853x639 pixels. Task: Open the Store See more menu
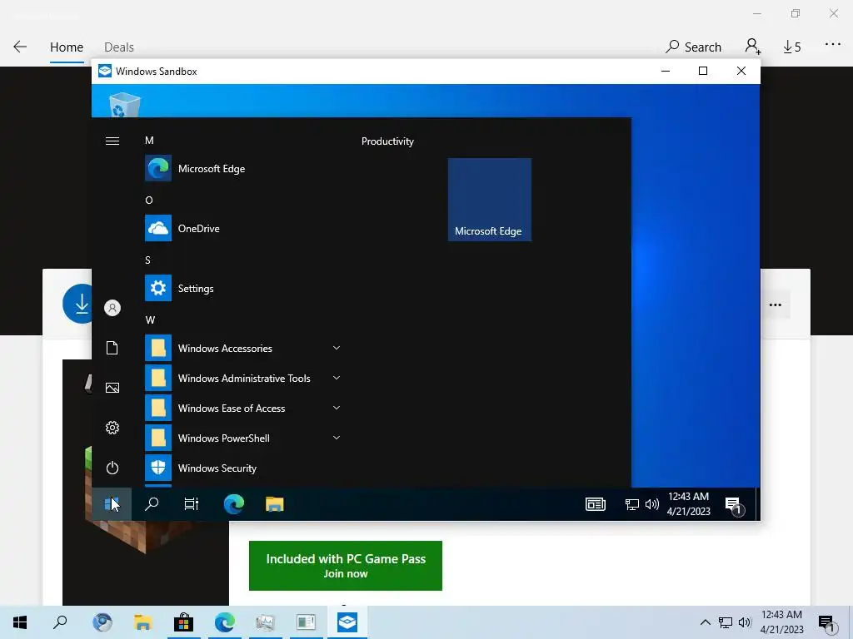tap(833, 45)
